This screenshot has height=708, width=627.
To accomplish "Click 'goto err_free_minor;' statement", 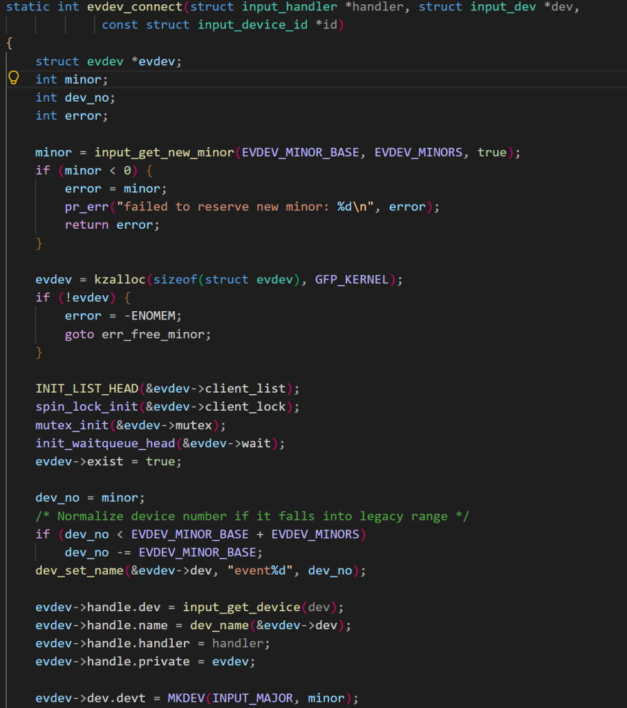I will 138,335.
